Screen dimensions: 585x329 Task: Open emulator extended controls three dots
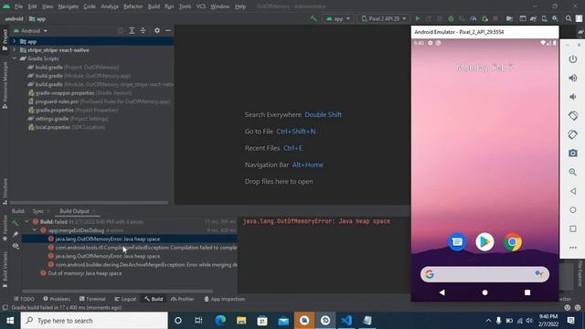pos(573,248)
